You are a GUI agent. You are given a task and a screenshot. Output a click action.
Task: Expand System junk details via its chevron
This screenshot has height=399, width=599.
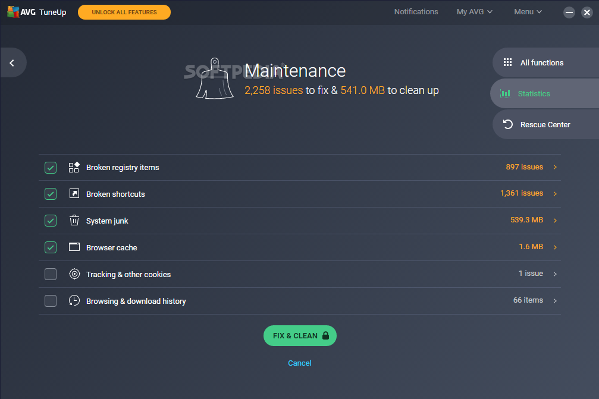[x=555, y=220]
